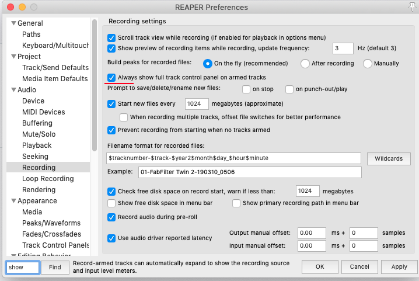Click the sidebar vertical scrollbar
This screenshot has height=281, width=419.
(94, 88)
